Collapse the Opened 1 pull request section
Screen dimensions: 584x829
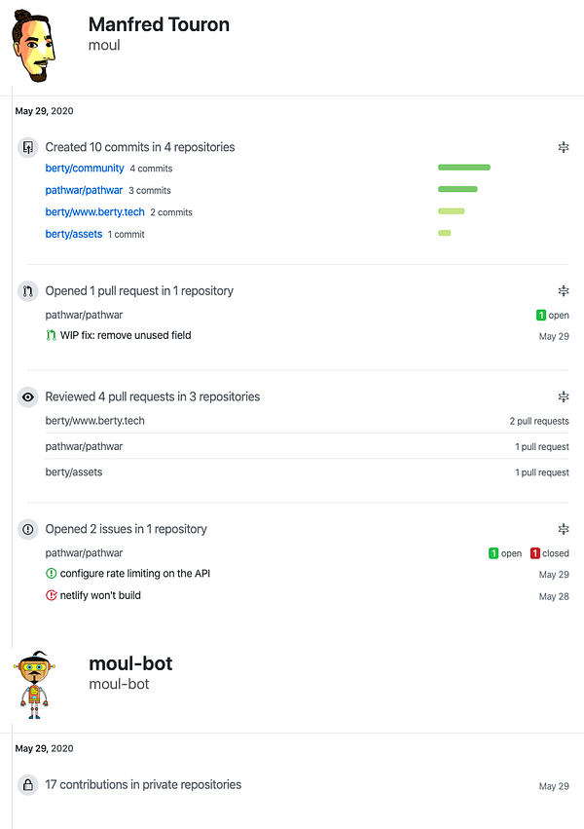pos(564,291)
